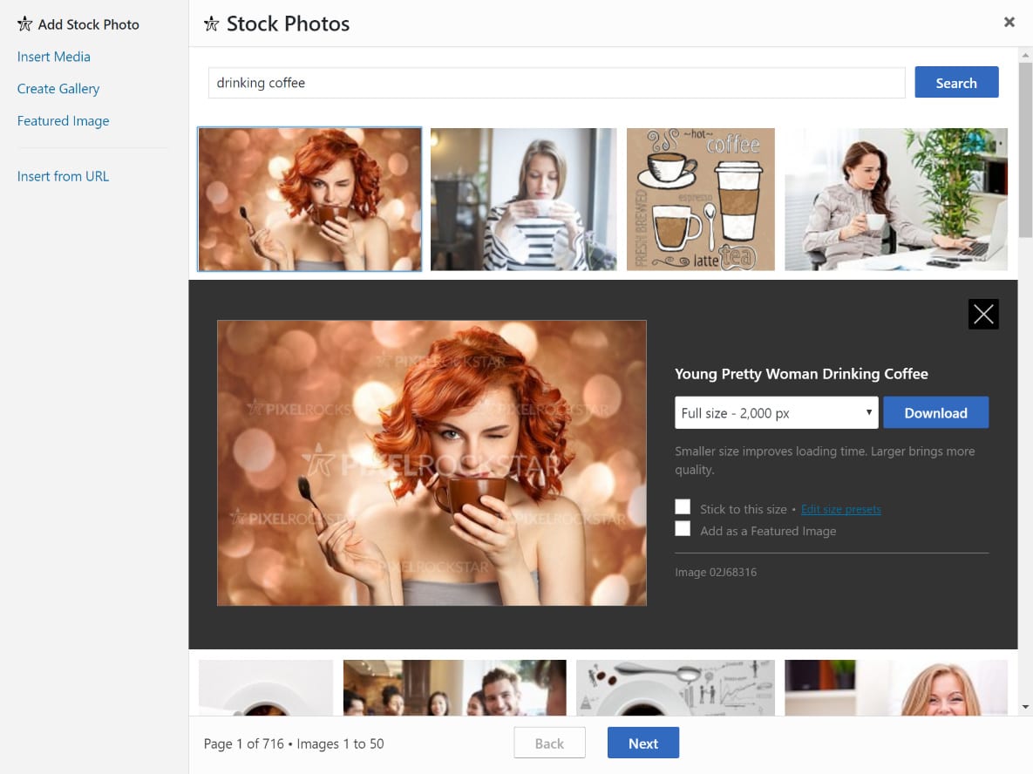1033x774 pixels.
Task: Click the Back pagination button
Action: click(x=549, y=743)
